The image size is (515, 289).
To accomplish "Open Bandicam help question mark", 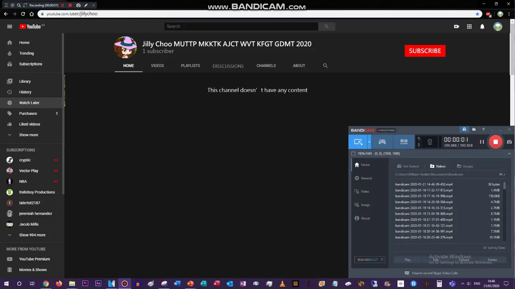I will (x=483, y=130).
